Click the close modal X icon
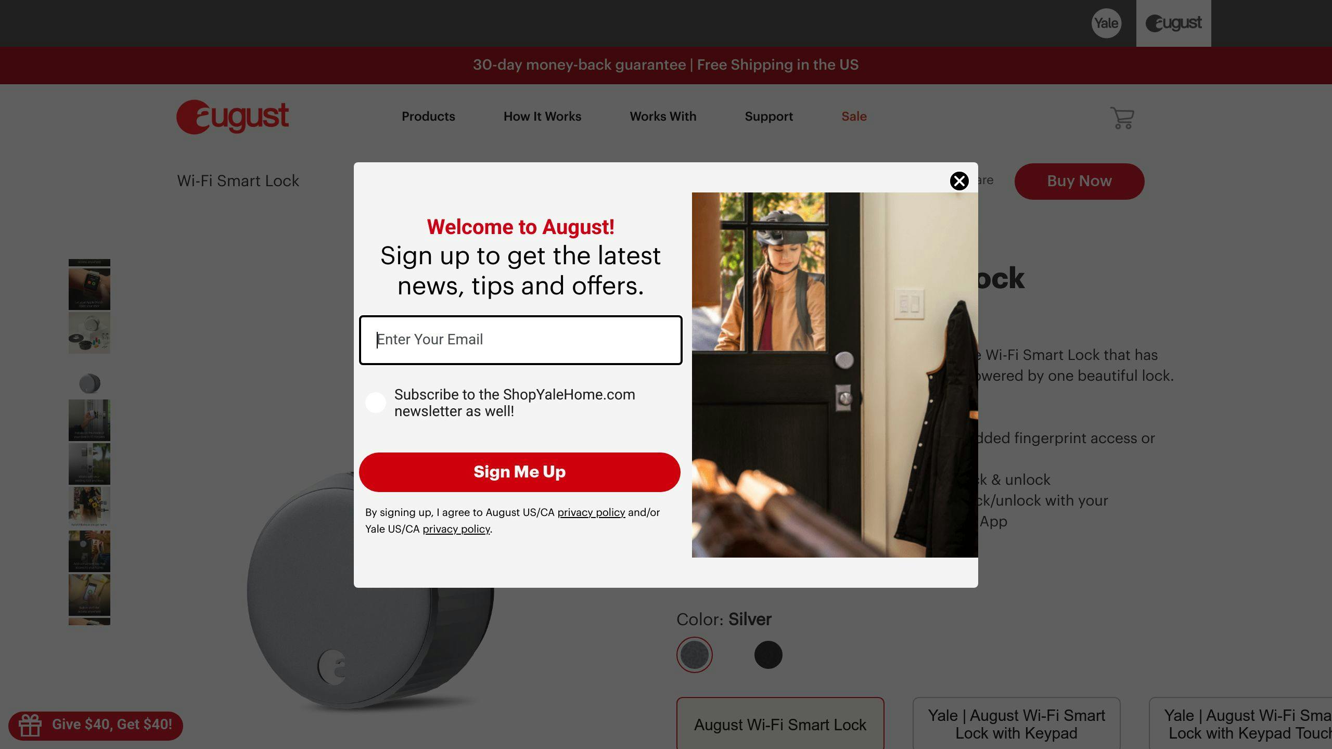 pos(959,181)
